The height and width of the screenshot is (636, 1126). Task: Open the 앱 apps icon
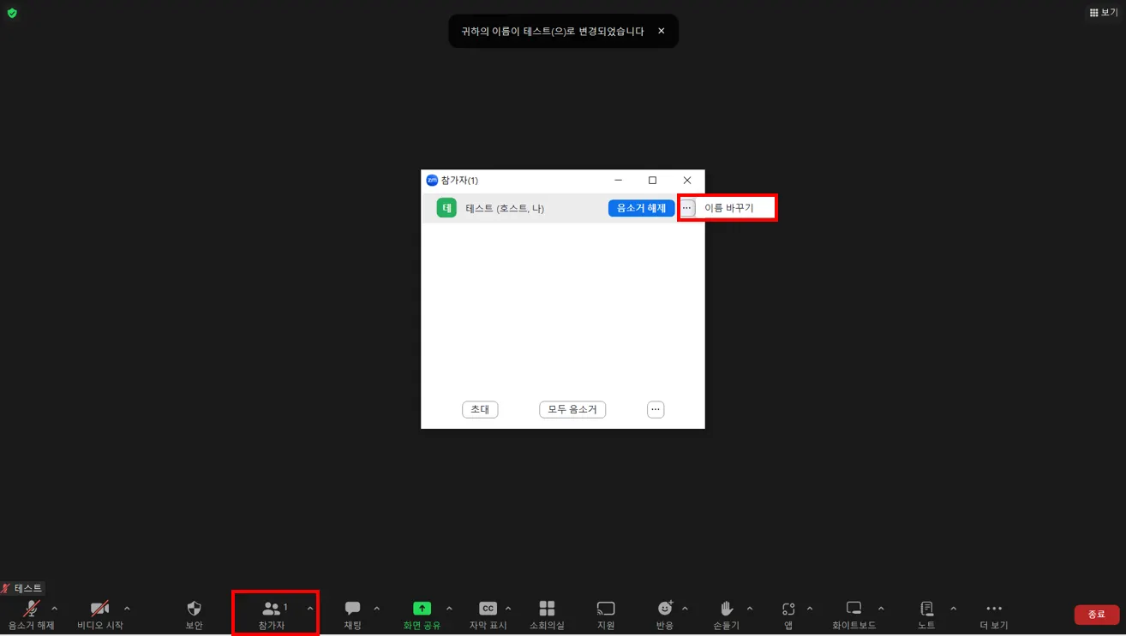[788, 614]
